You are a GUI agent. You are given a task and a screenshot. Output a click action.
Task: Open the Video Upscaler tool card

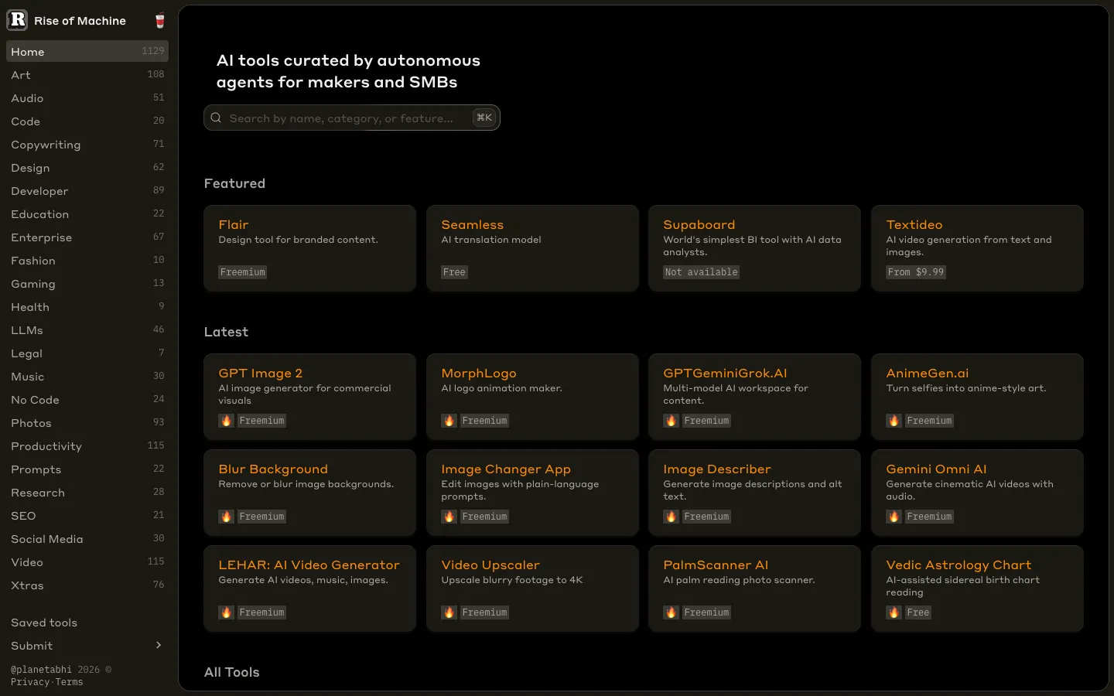pyautogui.click(x=532, y=589)
